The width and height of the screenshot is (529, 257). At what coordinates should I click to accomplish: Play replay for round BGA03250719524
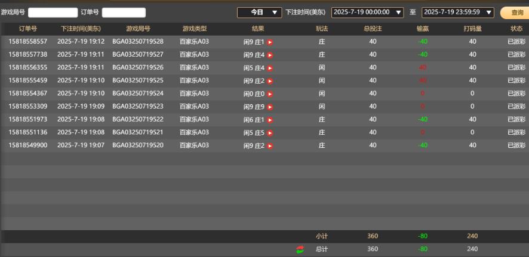pos(270,94)
